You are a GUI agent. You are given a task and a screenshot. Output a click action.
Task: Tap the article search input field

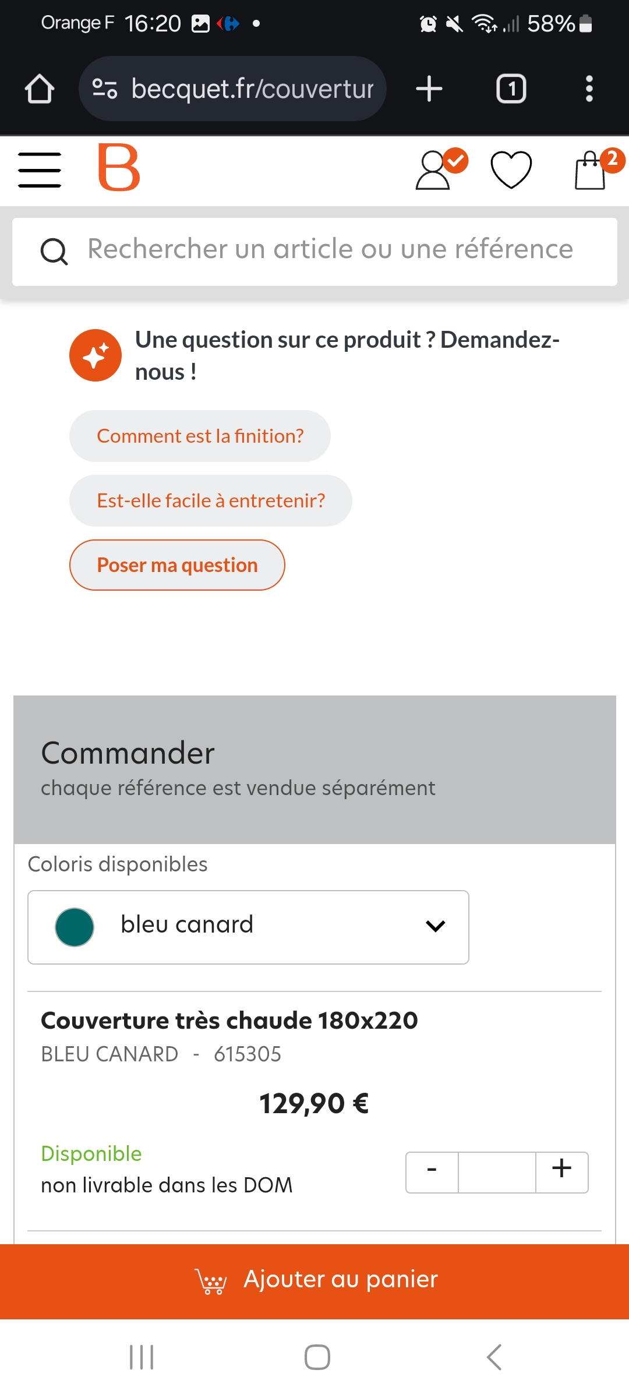pyautogui.click(x=330, y=249)
